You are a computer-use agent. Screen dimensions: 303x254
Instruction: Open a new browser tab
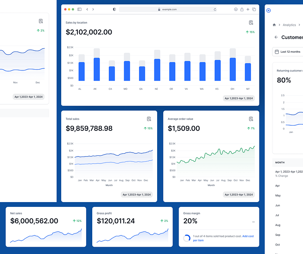(x=248, y=9)
